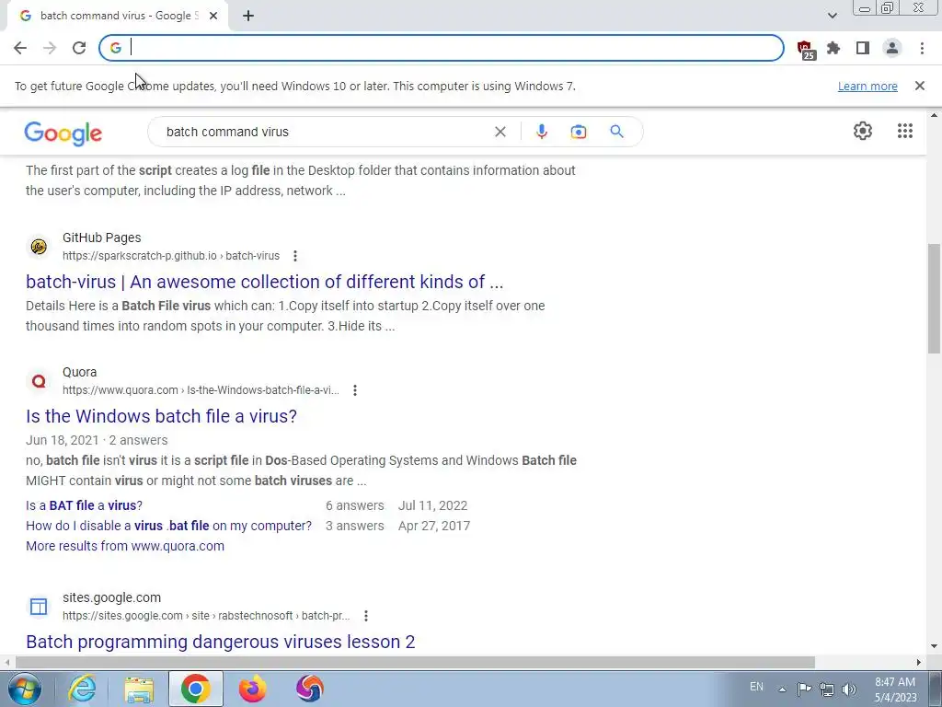
Task: Toggle the Chrome side panel icon
Action: coord(863,48)
